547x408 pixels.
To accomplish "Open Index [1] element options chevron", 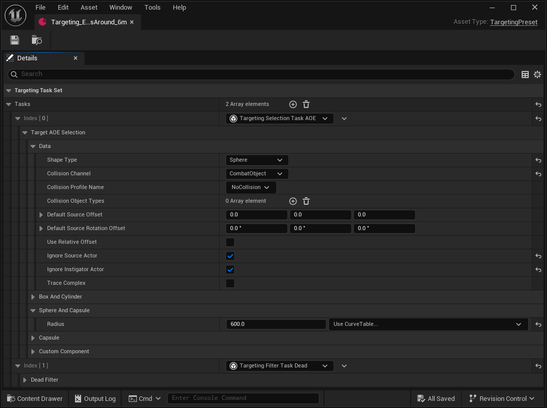I will (344, 366).
